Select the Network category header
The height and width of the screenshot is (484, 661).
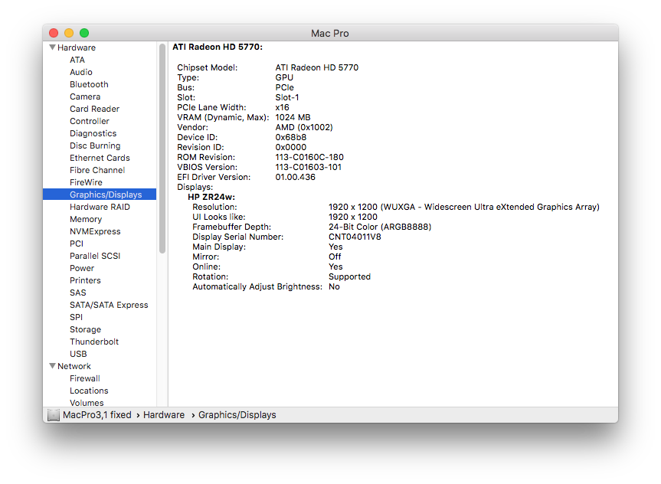[x=74, y=366]
